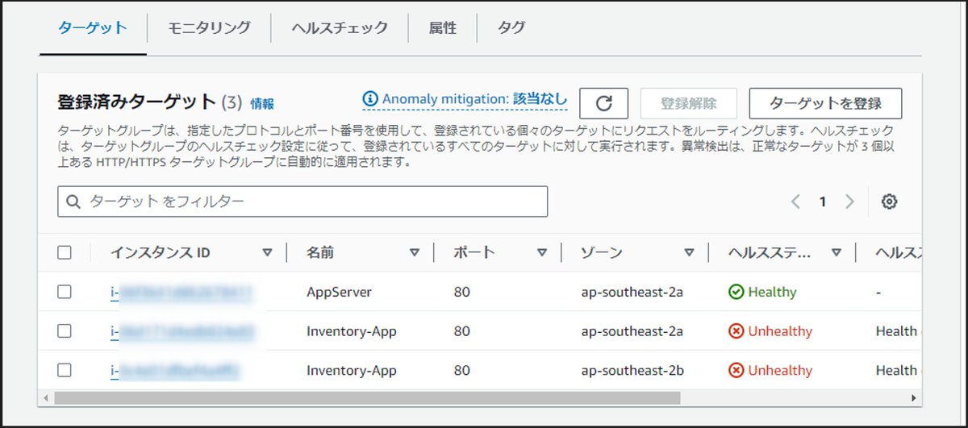968x428 pixels.
Task: Click the scrollbar left arrow
Action: tap(47, 397)
